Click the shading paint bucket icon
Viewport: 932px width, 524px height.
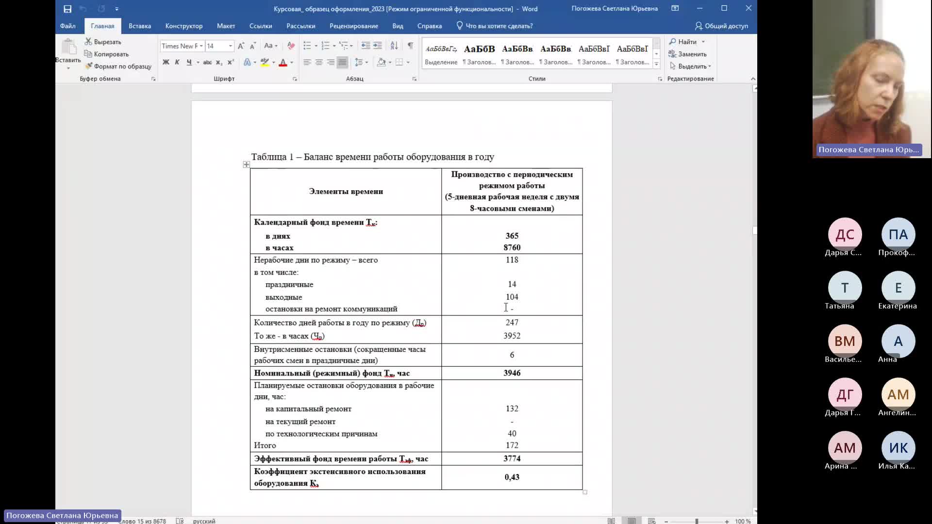[382, 62]
